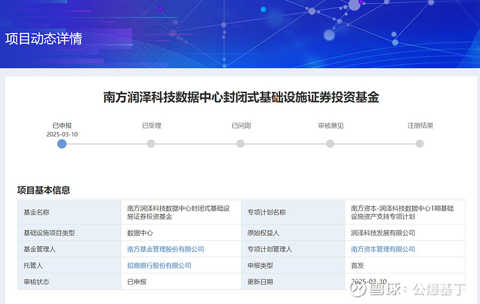Click the 已问询 step label
This screenshot has width=480, height=304.
coord(241,125)
